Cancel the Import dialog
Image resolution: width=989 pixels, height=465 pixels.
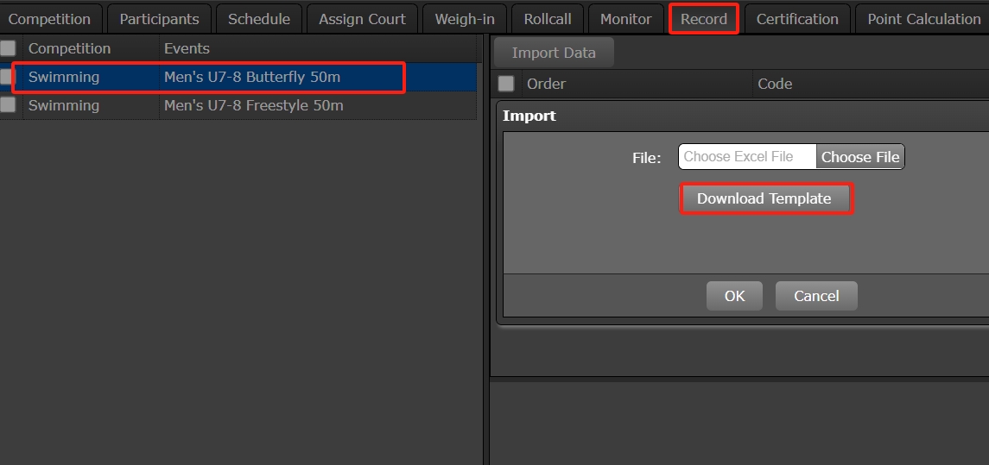(815, 296)
